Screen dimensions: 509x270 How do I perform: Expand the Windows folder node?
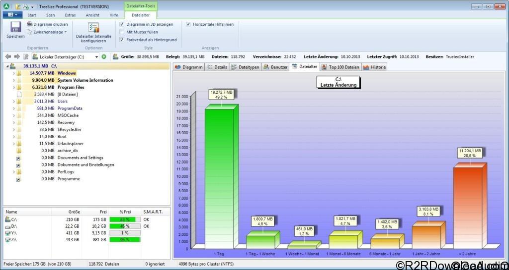13,73
